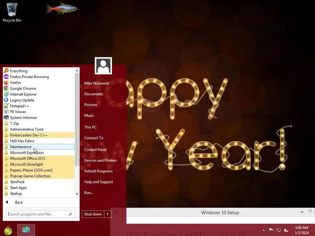Image resolution: width=315 pixels, height=236 pixels.
Task: Click the muted volume tray icon
Action: click(x=286, y=230)
